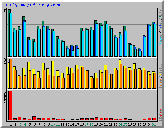Click the cyan Pages bar for day 4

click(x=25, y=39)
